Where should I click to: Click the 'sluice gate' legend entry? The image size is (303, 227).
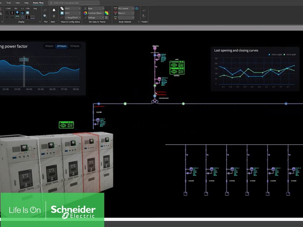290,54
